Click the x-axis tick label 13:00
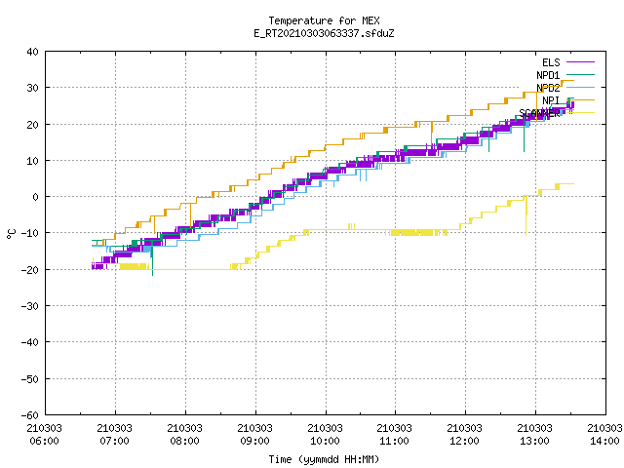 [534, 441]
